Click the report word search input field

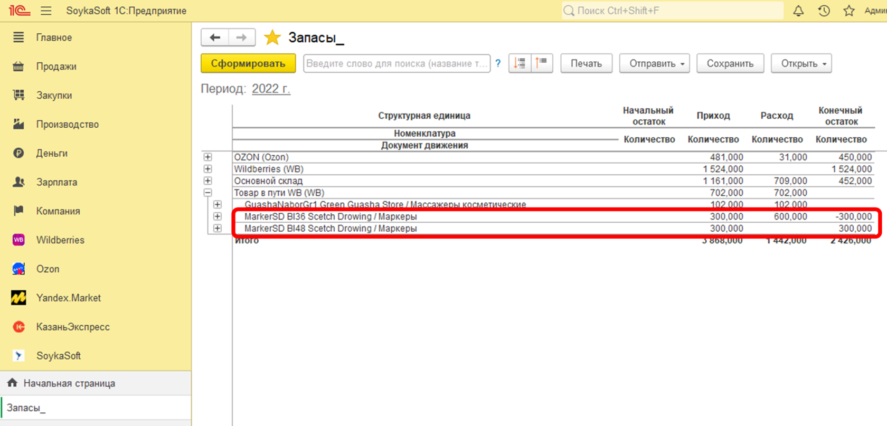pyautogui.click(x=397, y=63)
